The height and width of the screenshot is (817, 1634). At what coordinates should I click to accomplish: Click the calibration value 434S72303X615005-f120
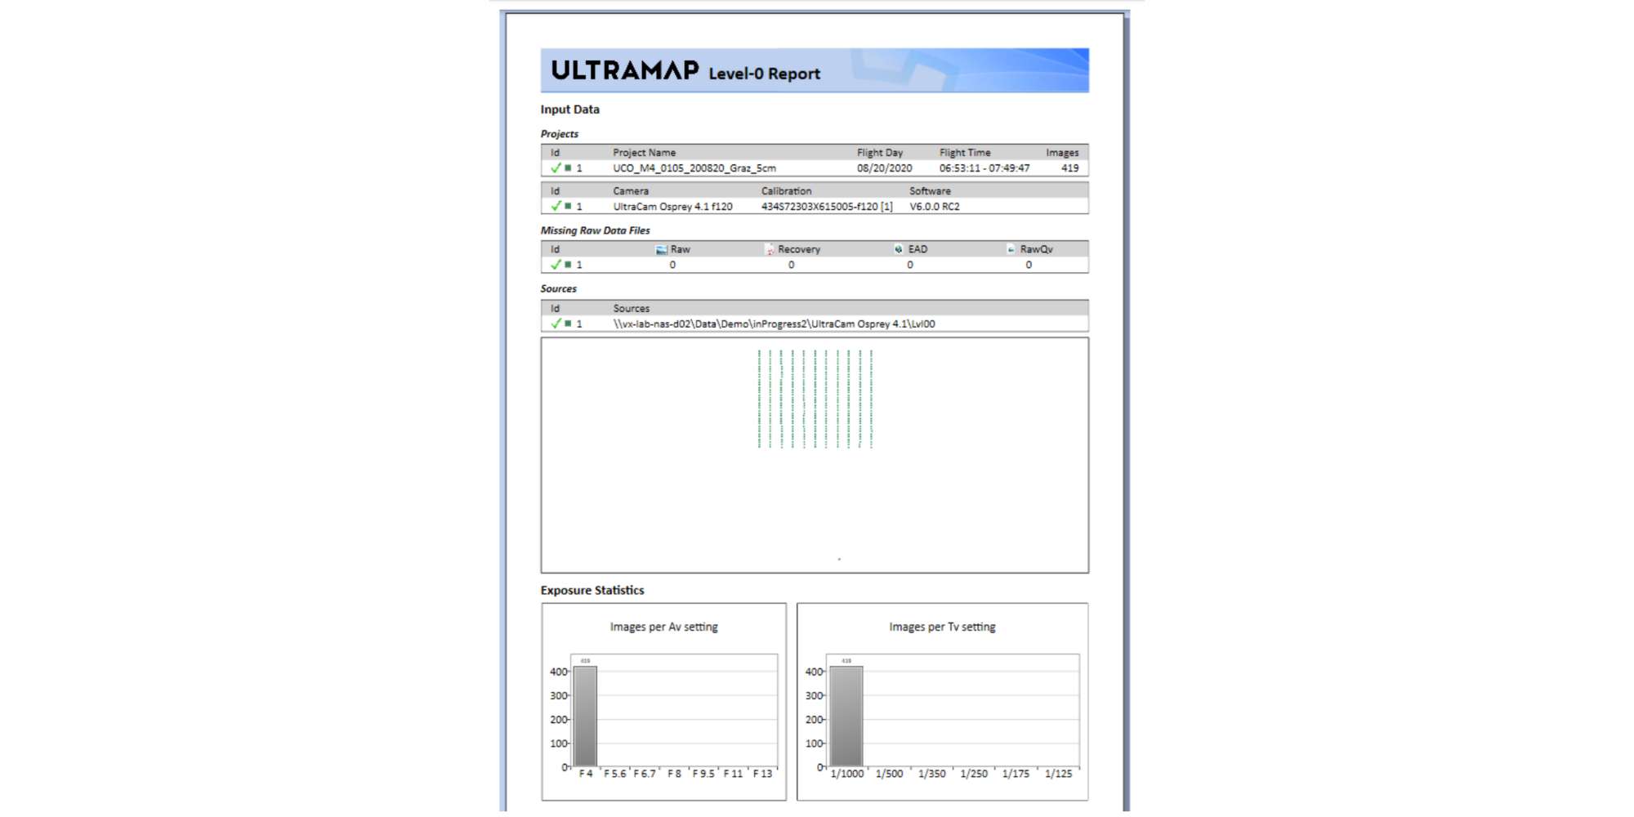point(826,207)
